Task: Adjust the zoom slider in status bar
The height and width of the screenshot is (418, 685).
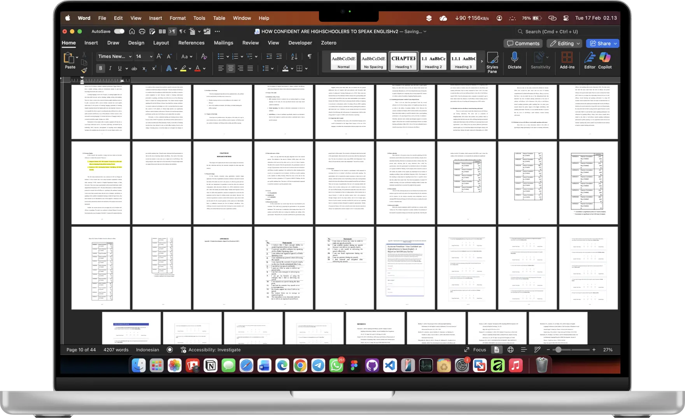Action: pyautogui.click(x=559, y=350)
